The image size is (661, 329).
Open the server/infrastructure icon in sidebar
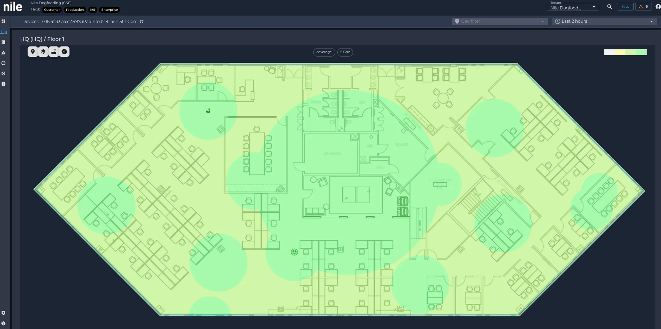click(3, 42)
